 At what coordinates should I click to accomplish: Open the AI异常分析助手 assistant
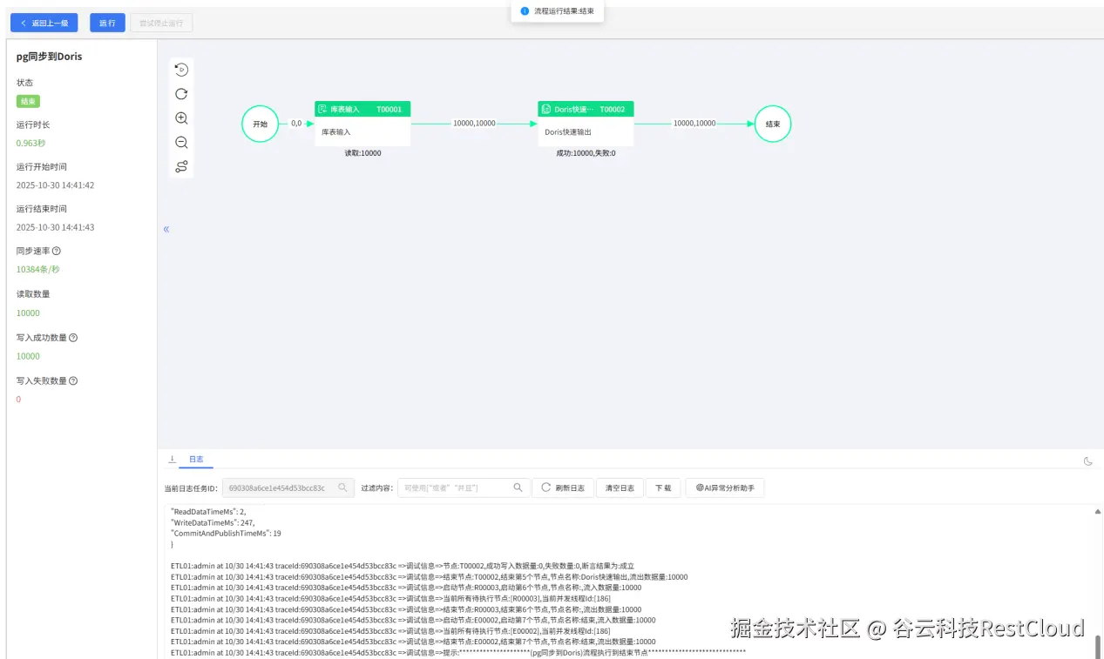tap(726, 488)
